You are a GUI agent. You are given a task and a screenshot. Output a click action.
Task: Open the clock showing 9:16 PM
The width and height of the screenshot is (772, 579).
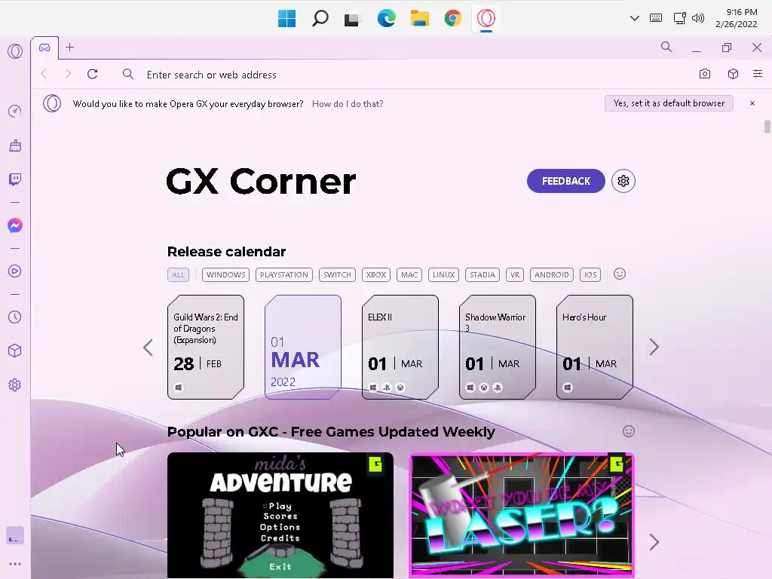click(x=736, y=18)
